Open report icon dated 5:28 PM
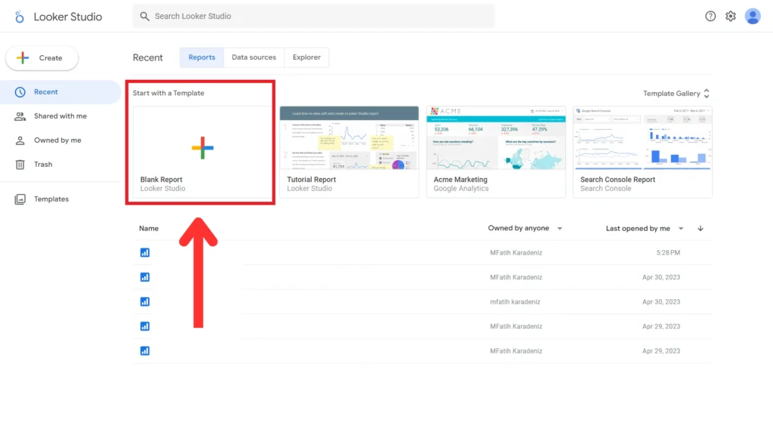Image resolution: width=773 pixels, height=435 pixels. (145, 252)
